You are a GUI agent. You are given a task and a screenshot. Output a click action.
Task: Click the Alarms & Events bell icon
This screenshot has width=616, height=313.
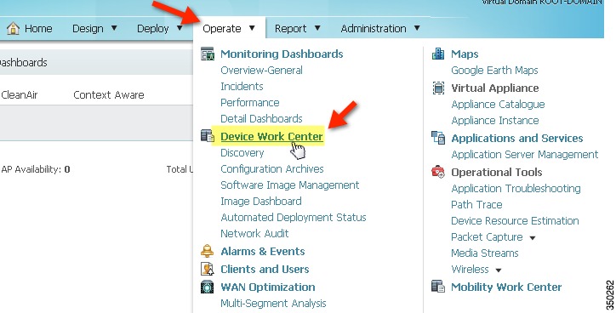pyautogui.click(x=207, y=251)
